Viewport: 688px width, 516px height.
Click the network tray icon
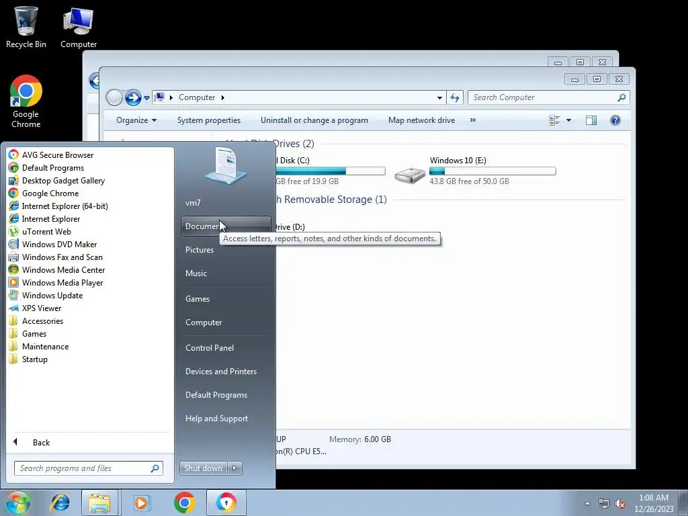coord(604,504)
